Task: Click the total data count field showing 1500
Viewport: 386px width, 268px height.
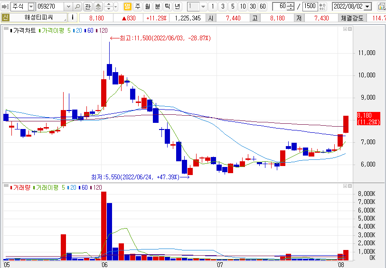Action: [310, 6]
